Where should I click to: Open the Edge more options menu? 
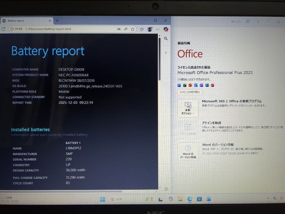(x=158, y=29)
